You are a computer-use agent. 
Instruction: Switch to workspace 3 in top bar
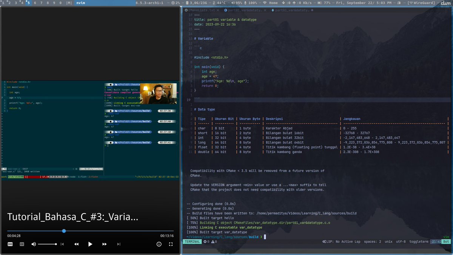(15, 3)
